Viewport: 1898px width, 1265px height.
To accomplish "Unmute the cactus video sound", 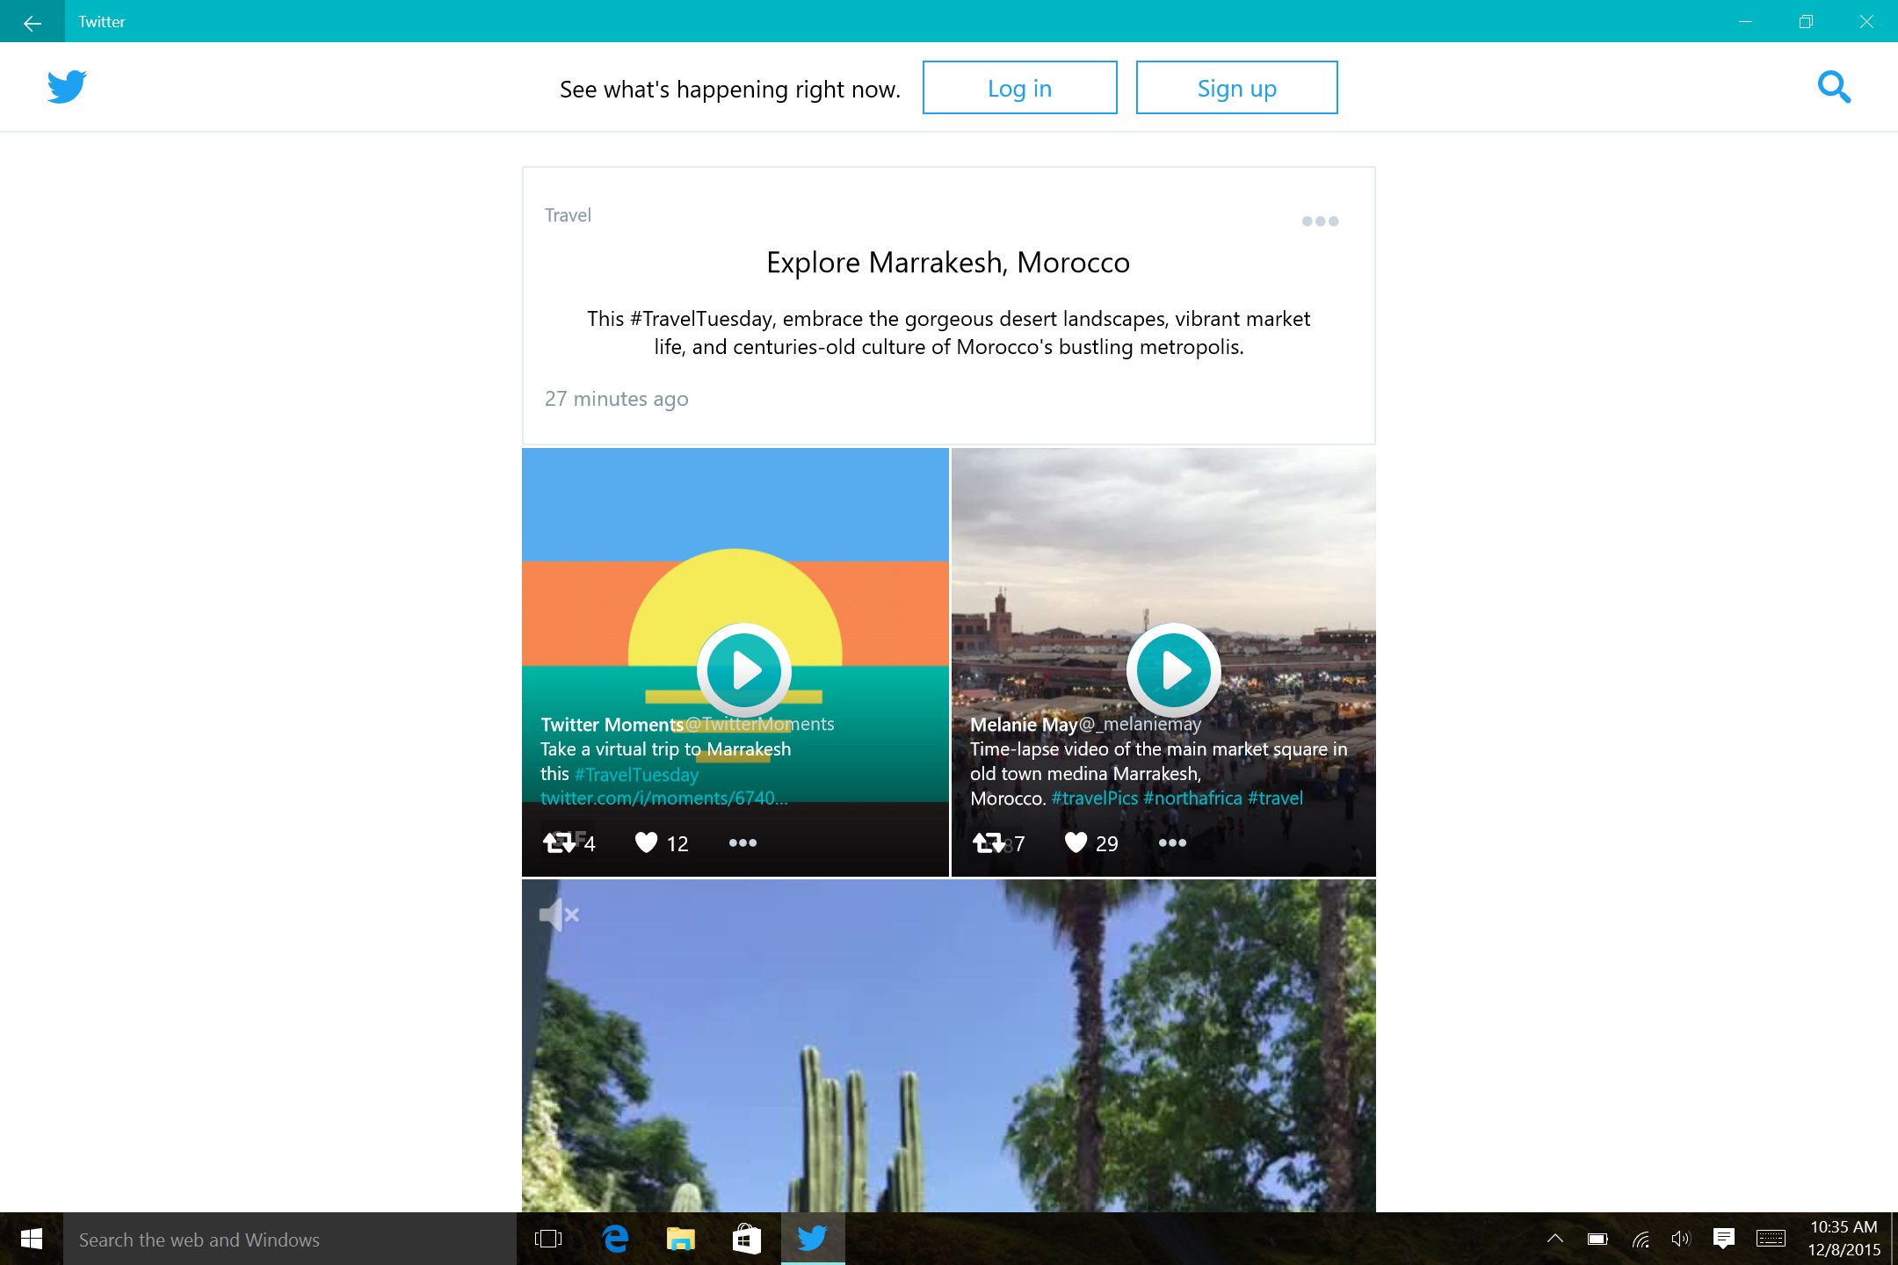I will [559, 915].
